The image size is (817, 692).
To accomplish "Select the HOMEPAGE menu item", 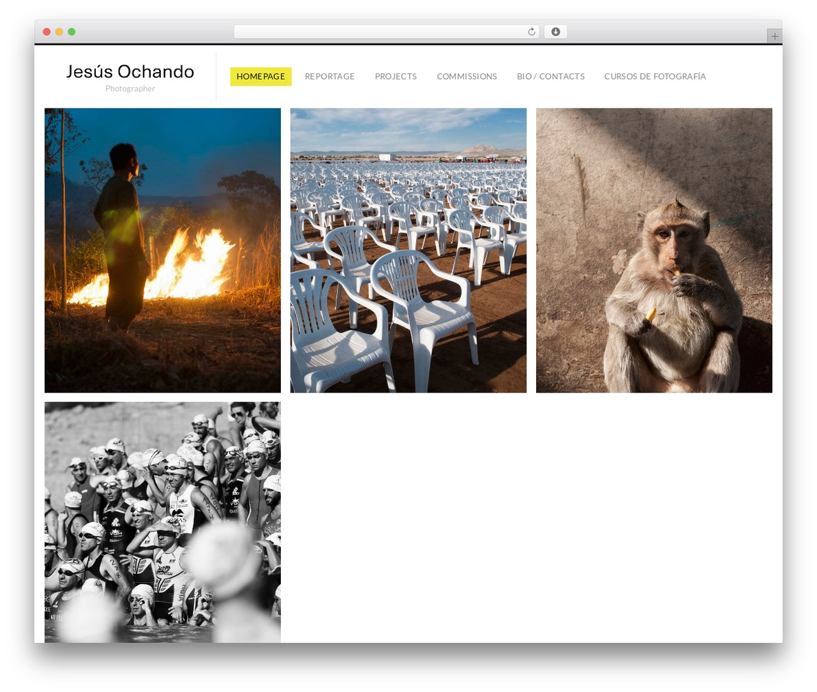I will pos(260,77).
